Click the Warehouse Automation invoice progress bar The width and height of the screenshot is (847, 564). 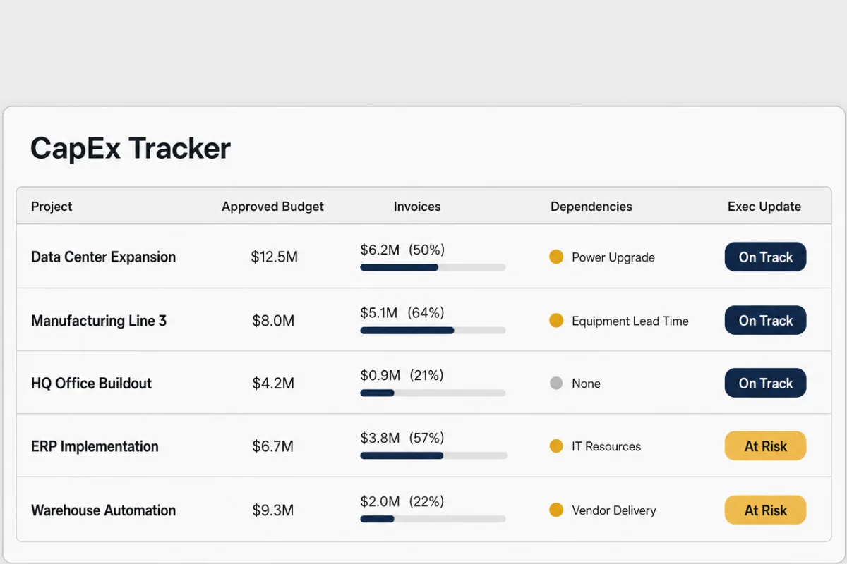click(433, 519)
